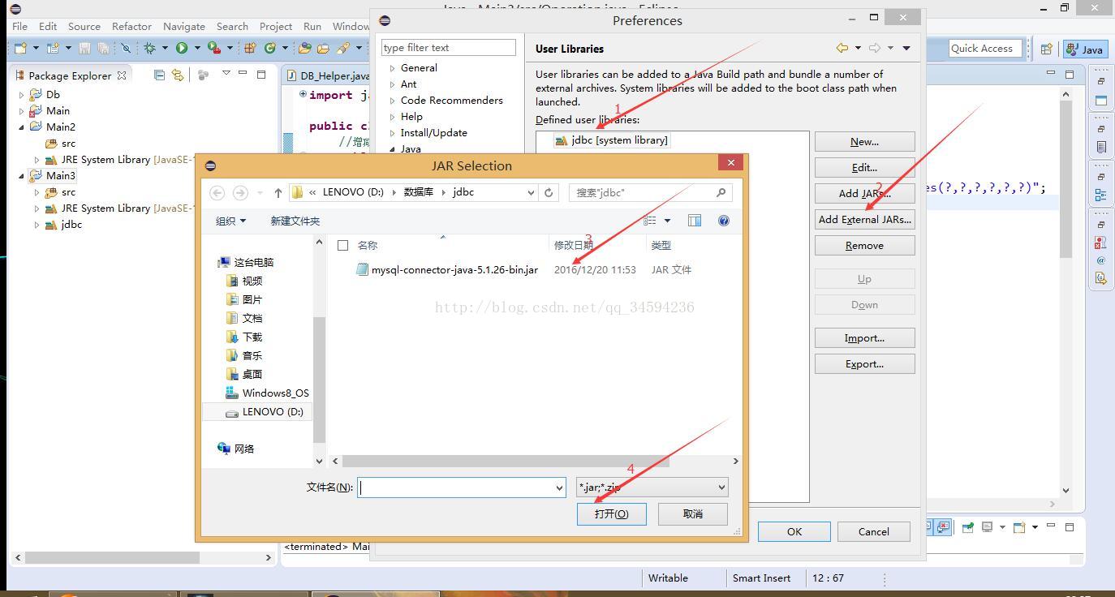Click the Task List icon in right trim
Screen dimensions: 1115x597
click(1101, 147)
